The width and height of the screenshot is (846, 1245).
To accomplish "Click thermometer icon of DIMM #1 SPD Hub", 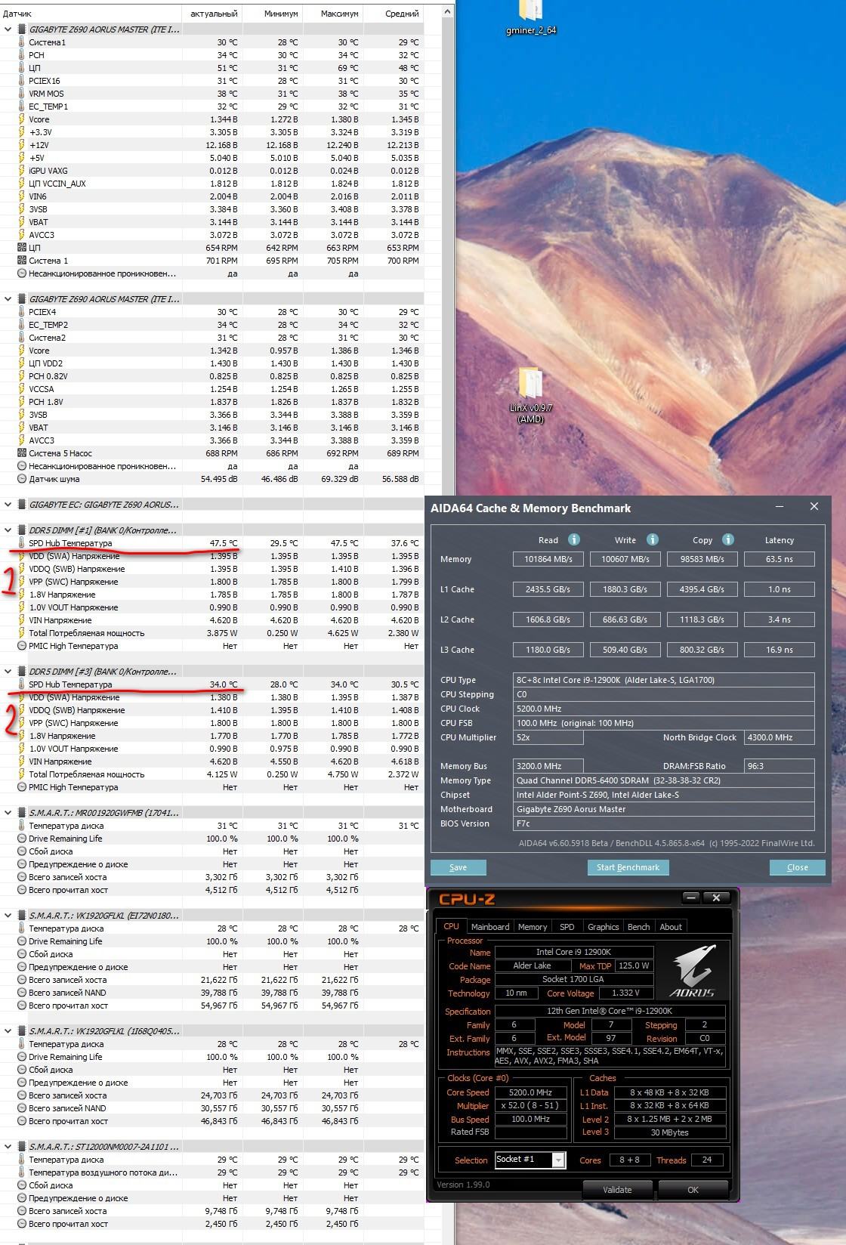I will tap(21, 543).
